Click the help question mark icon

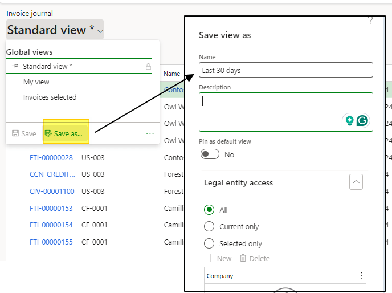coord(370,21)
